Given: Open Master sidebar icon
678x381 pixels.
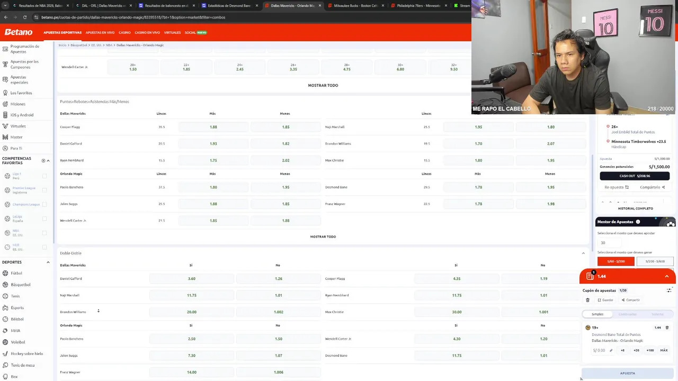Looking at the screenshot, I should pyautogui.click(x=5, y=137).
